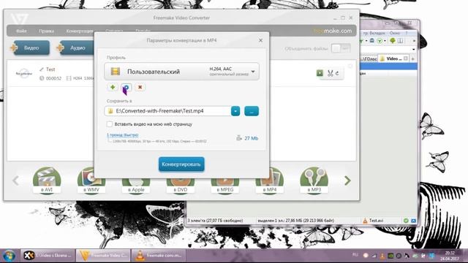Browse for output folder with the ... button
This screenshot has width=468, height=263.
(252, 111)
